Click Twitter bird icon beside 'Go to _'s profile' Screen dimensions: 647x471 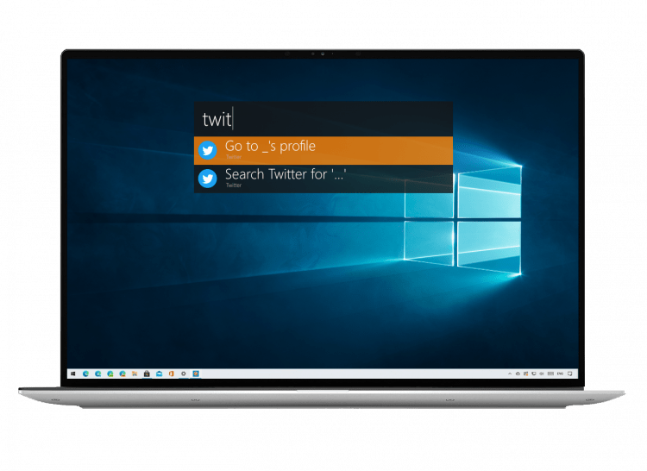[x=208, y=150]
